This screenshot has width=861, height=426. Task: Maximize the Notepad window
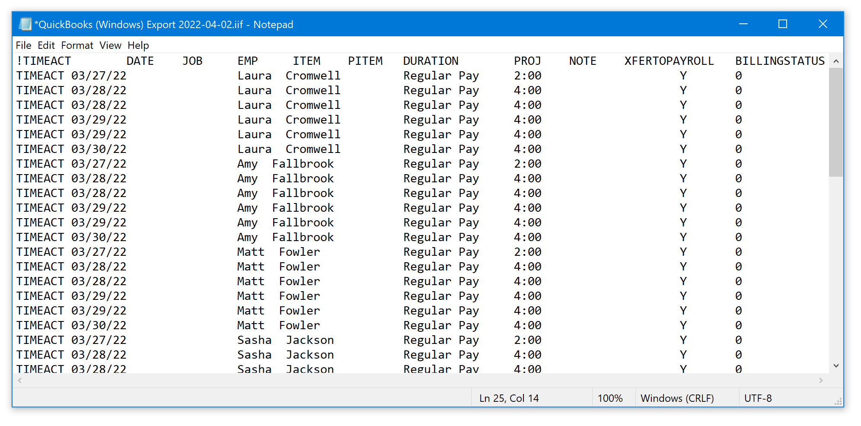tap(783, 24)
